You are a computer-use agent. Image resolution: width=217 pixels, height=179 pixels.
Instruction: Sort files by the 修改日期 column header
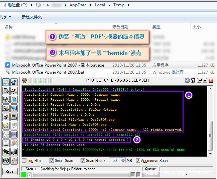tap(120, 27)
